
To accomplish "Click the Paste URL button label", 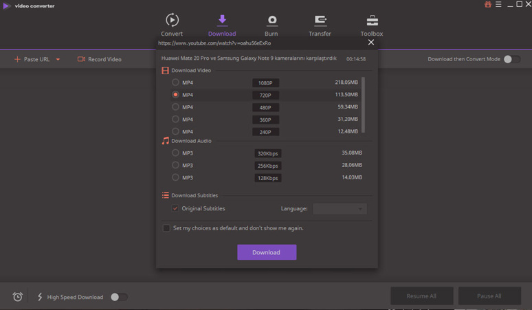I will click(x=36, y=59).
